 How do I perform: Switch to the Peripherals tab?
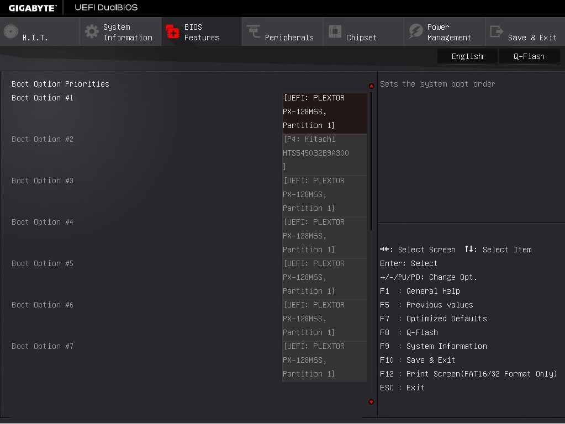289,38
